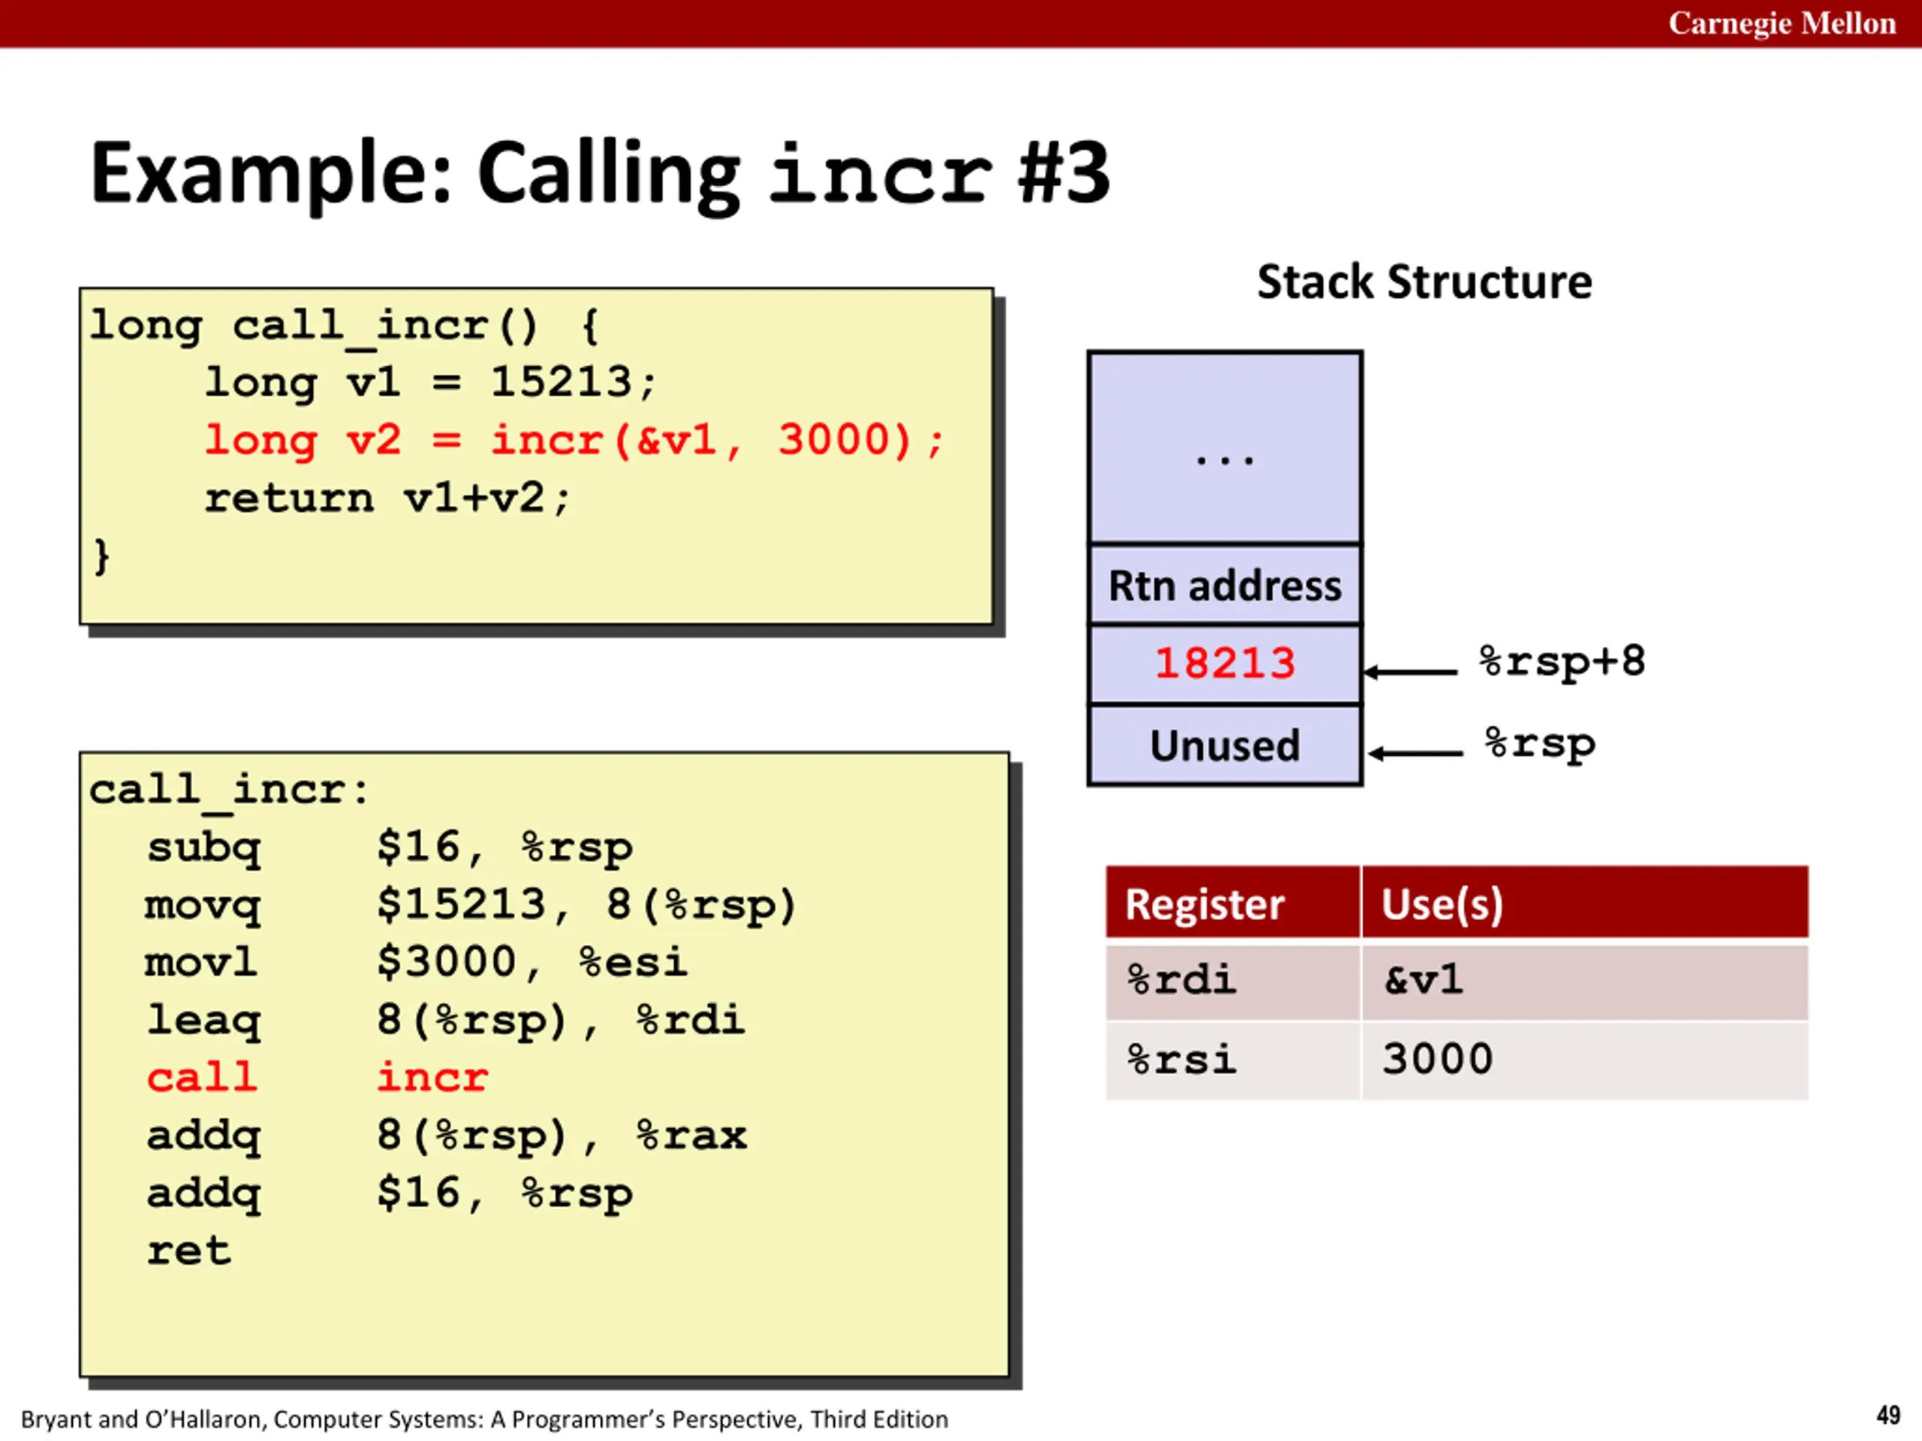Click the 'Carnegie Mellon' header text
Viewport: 1922px width, 1441px height.
(1782, 23)
